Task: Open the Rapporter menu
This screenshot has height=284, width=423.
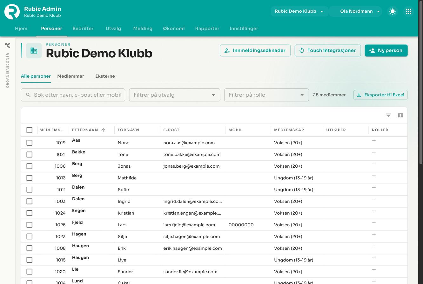Action: coord(207,29)
